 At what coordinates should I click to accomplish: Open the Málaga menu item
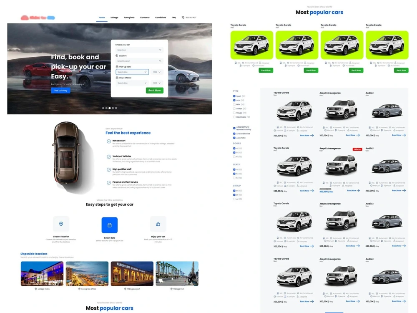coord(114,18)
